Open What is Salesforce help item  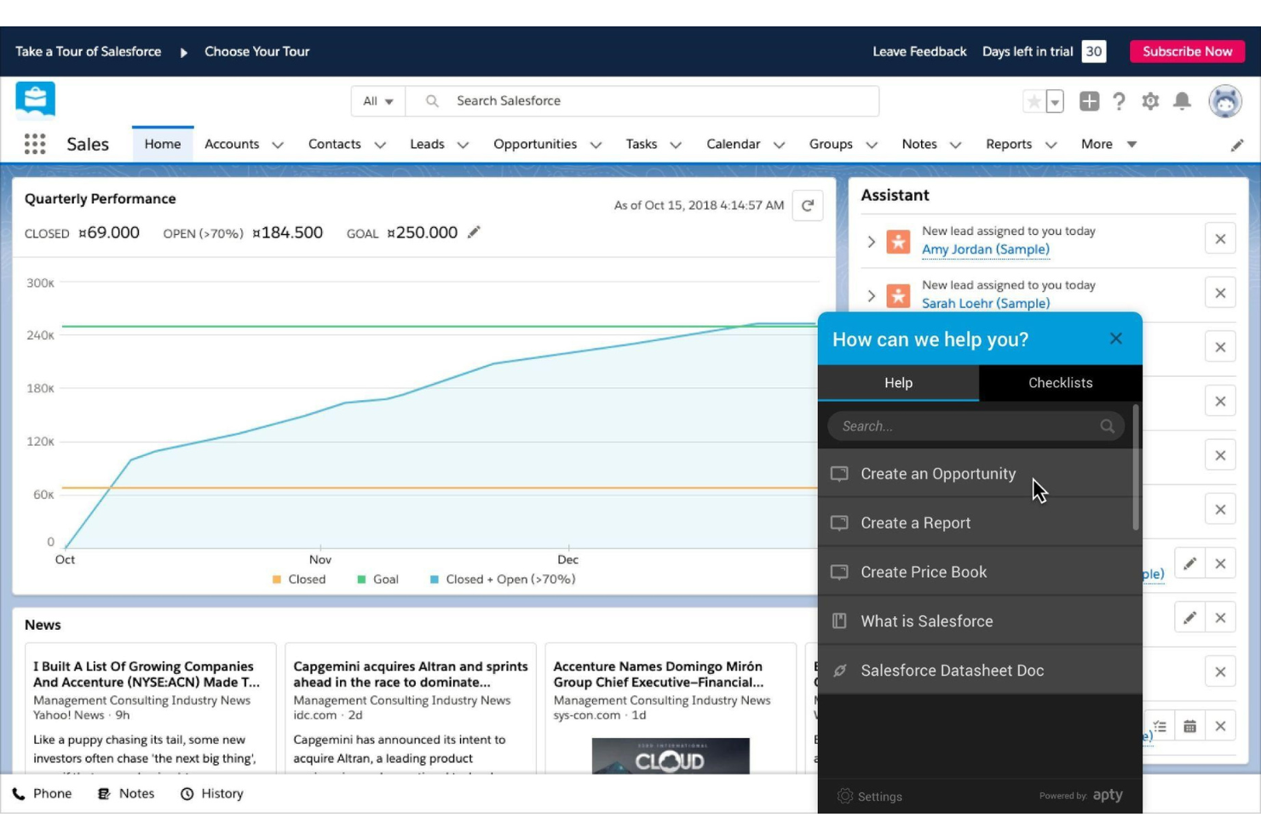point(980,621)
